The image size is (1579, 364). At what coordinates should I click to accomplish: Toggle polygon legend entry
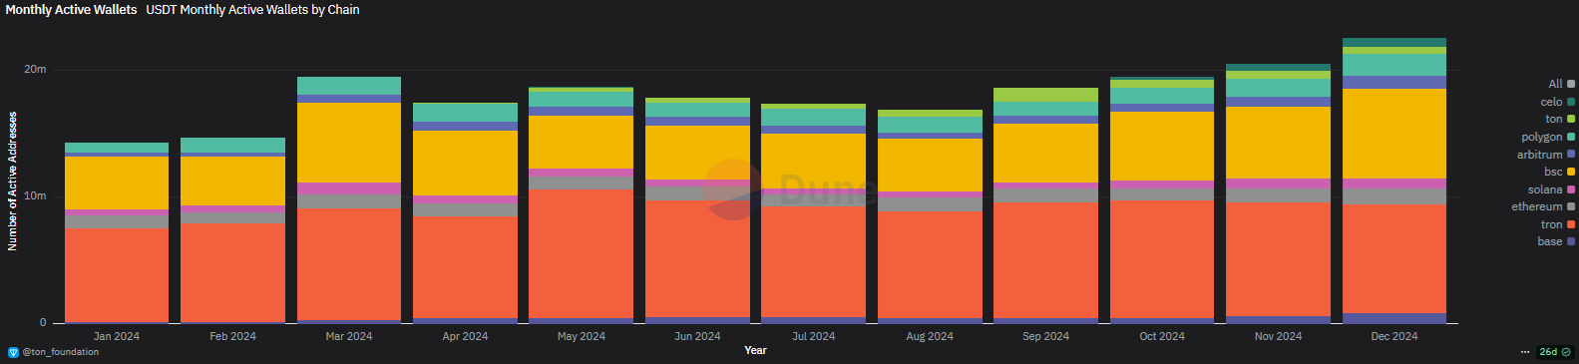click(x=1548, y=137)
